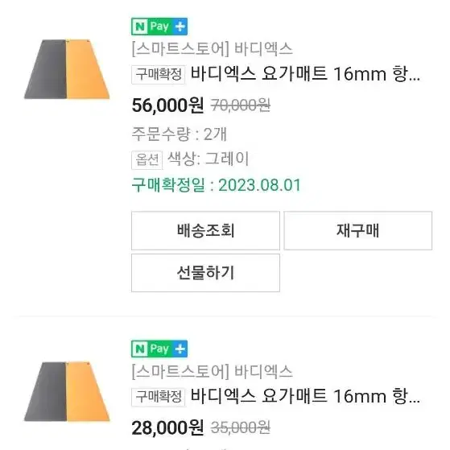
Task: Open second 바디엑스 요가매트 16mm product title
Action: [305, 396]
